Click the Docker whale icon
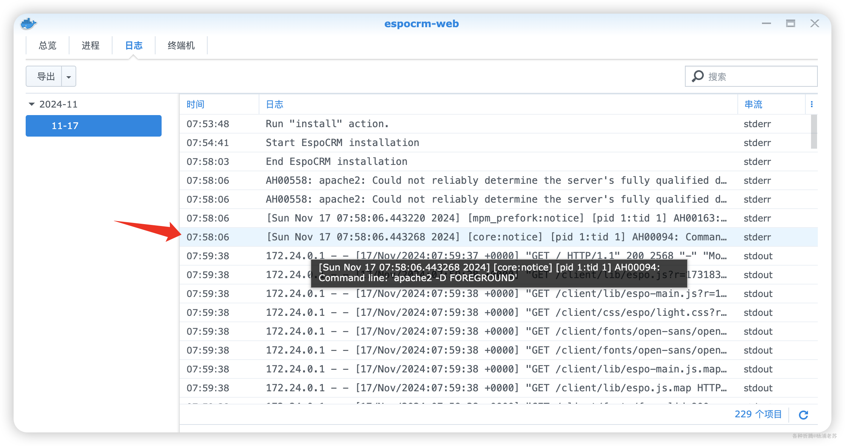Viewport: 845px width, 446px height. 28,24
